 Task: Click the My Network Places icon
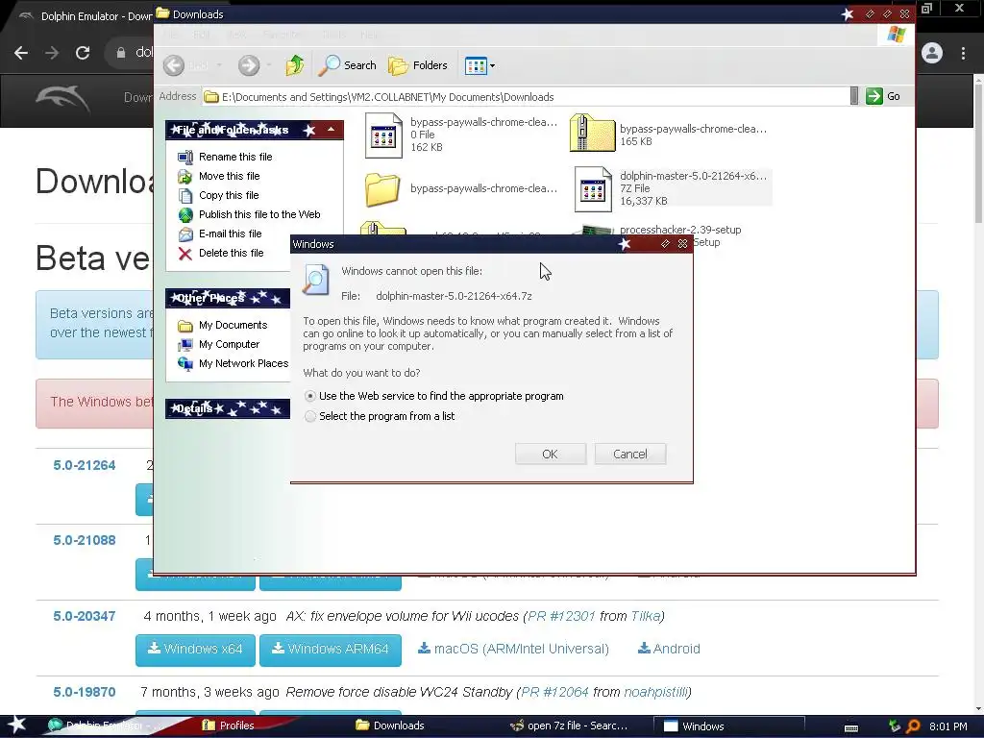[x=185, y=364]
